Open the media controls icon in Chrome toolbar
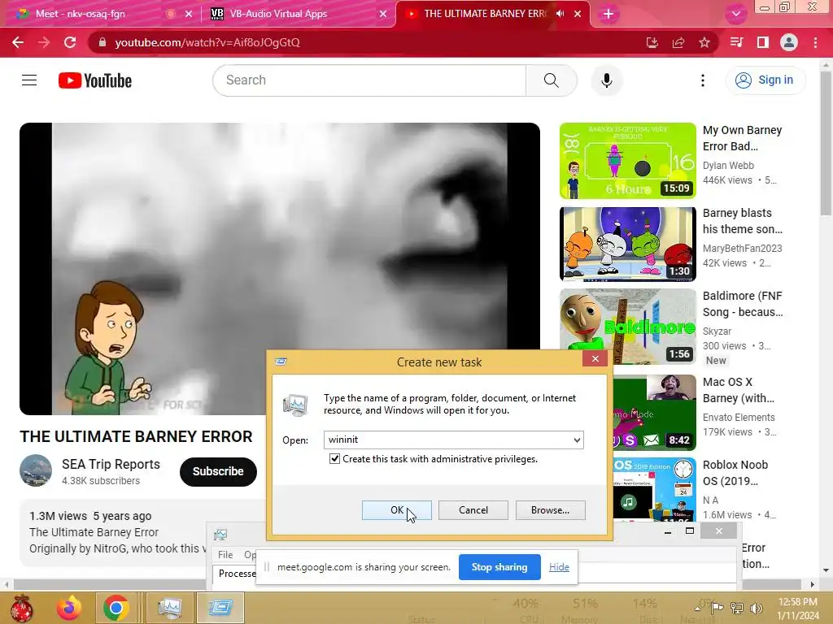The height and width of the screenshot is (624, 833). click(736, 42)
